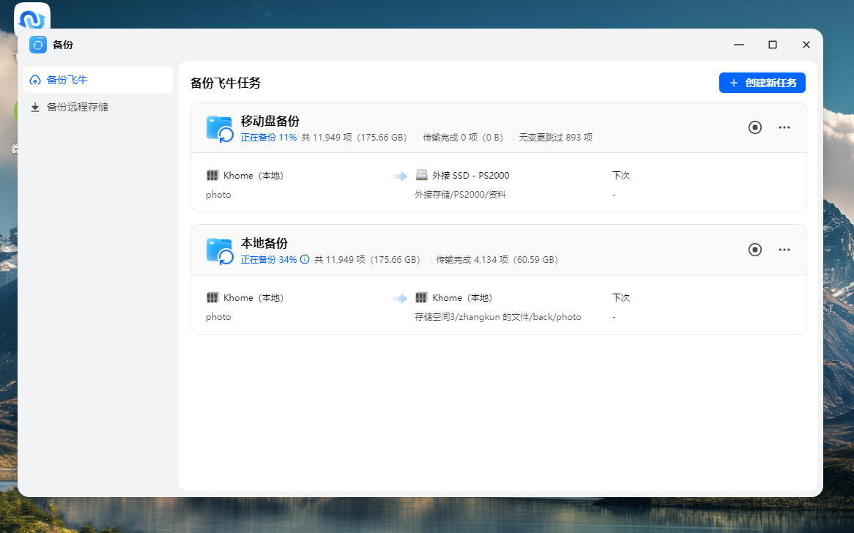Click the Khome (本地) server icon
The height and width of the screenshot is (533, 854).
[212, 175]
